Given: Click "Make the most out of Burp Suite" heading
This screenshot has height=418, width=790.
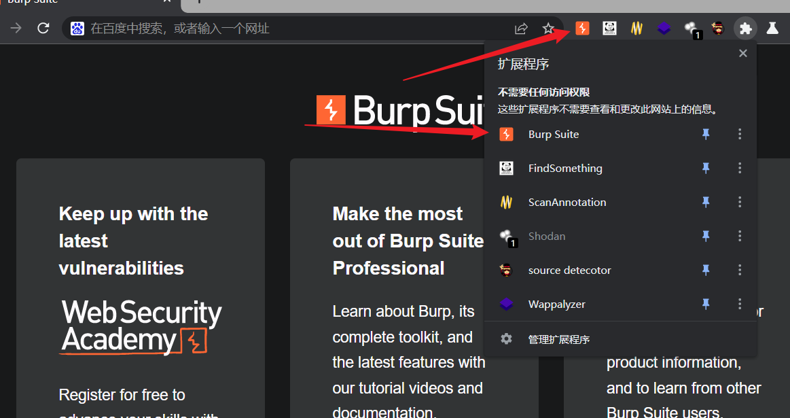Looking at the screenshot, I should 408,241.
